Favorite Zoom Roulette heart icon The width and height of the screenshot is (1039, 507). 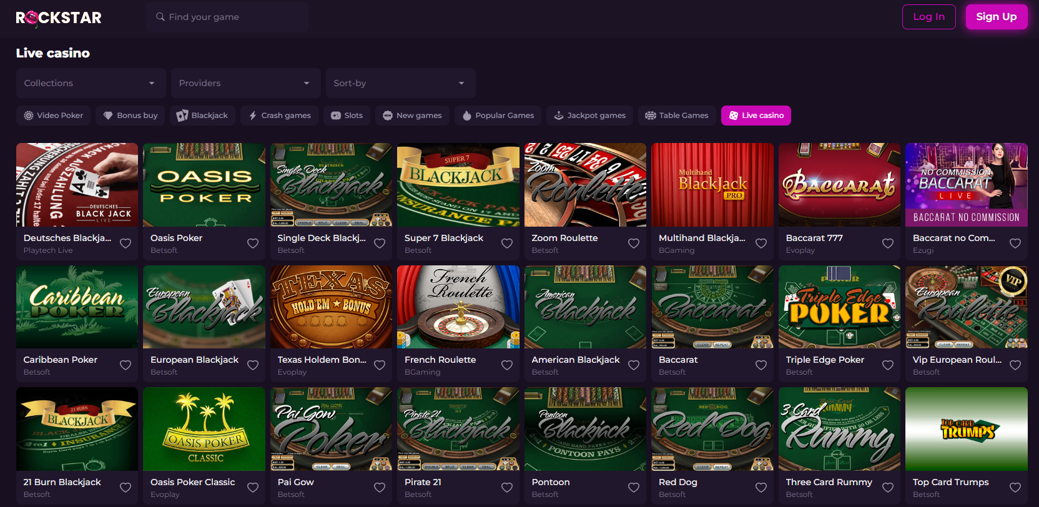[634, 244]
